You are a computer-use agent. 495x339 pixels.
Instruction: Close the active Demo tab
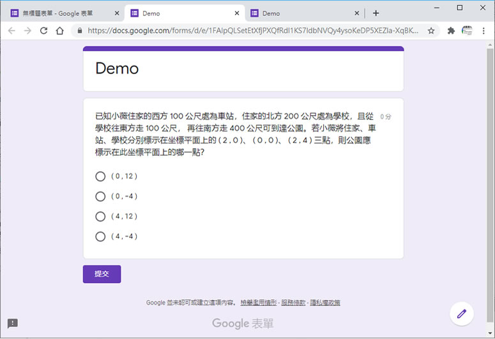tap(237, 13)
